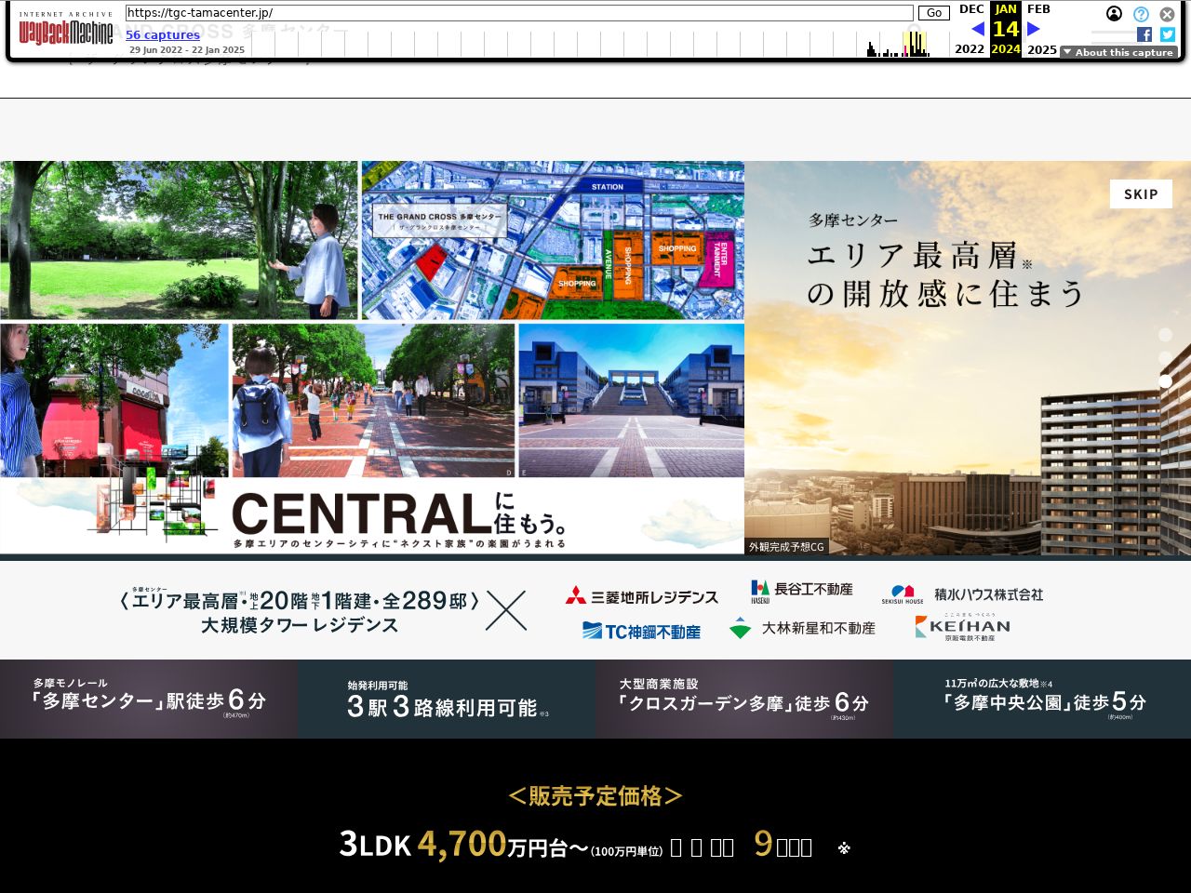Select 多摩中央公園 徒歩5分 banner
Image resolution: width=1191 pixels, height=893 pixels.
[1042, 699]
